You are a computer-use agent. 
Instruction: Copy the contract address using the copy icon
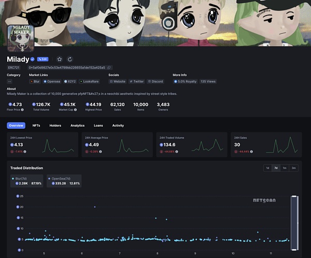point(109,67)
